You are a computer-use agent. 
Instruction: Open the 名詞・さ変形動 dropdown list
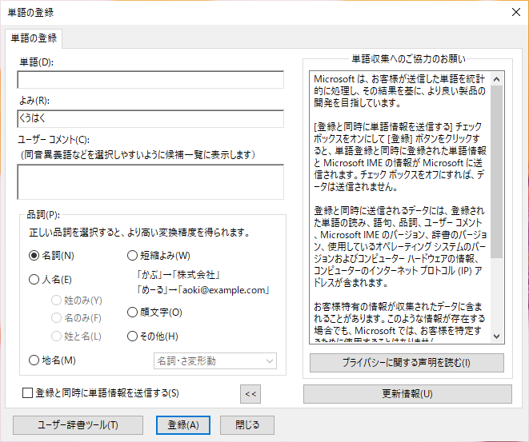click(x=214, y=361)
